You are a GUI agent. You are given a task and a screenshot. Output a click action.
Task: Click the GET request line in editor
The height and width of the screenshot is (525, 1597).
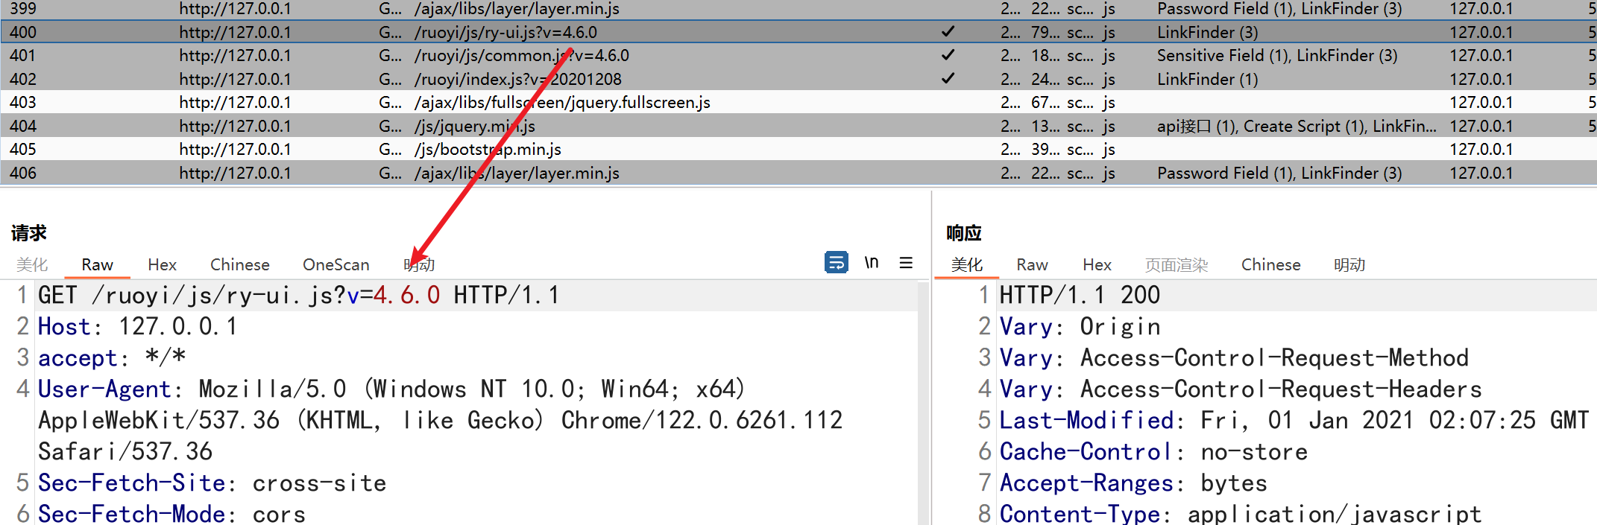(298, 296)
